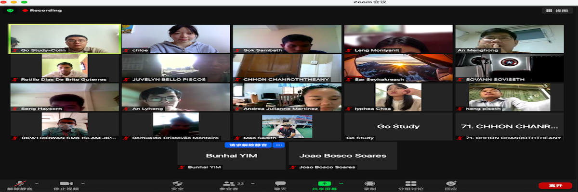Image resolution: width=578 pixels, height=192 pixels.
Task: Open the Chat (聊天) panel
Action: [280, 184]
